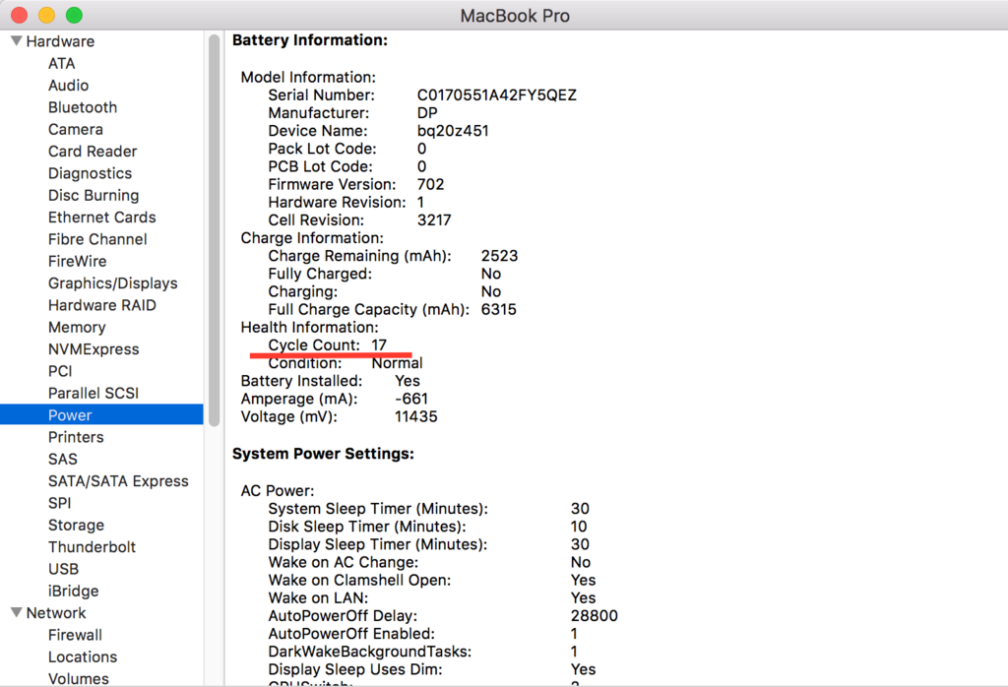
Task: Open the Storage entry
Action: point(76,525)
